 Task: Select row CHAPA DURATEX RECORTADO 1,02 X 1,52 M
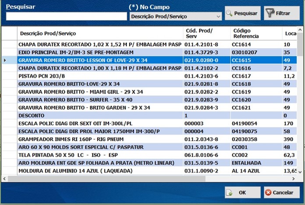point(157,45)
